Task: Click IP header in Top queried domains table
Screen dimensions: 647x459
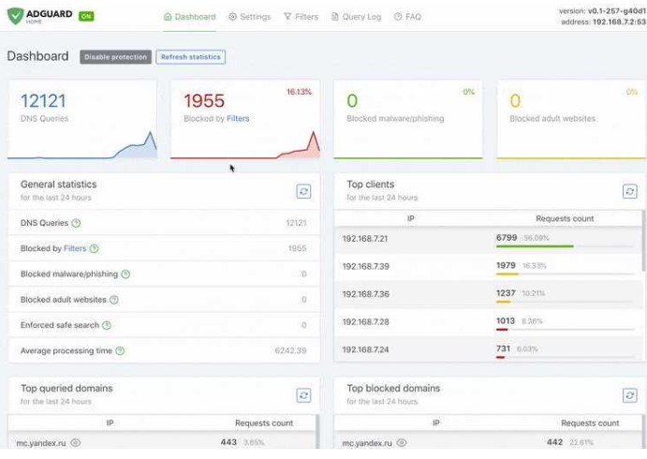Action: tap(110, 422)
